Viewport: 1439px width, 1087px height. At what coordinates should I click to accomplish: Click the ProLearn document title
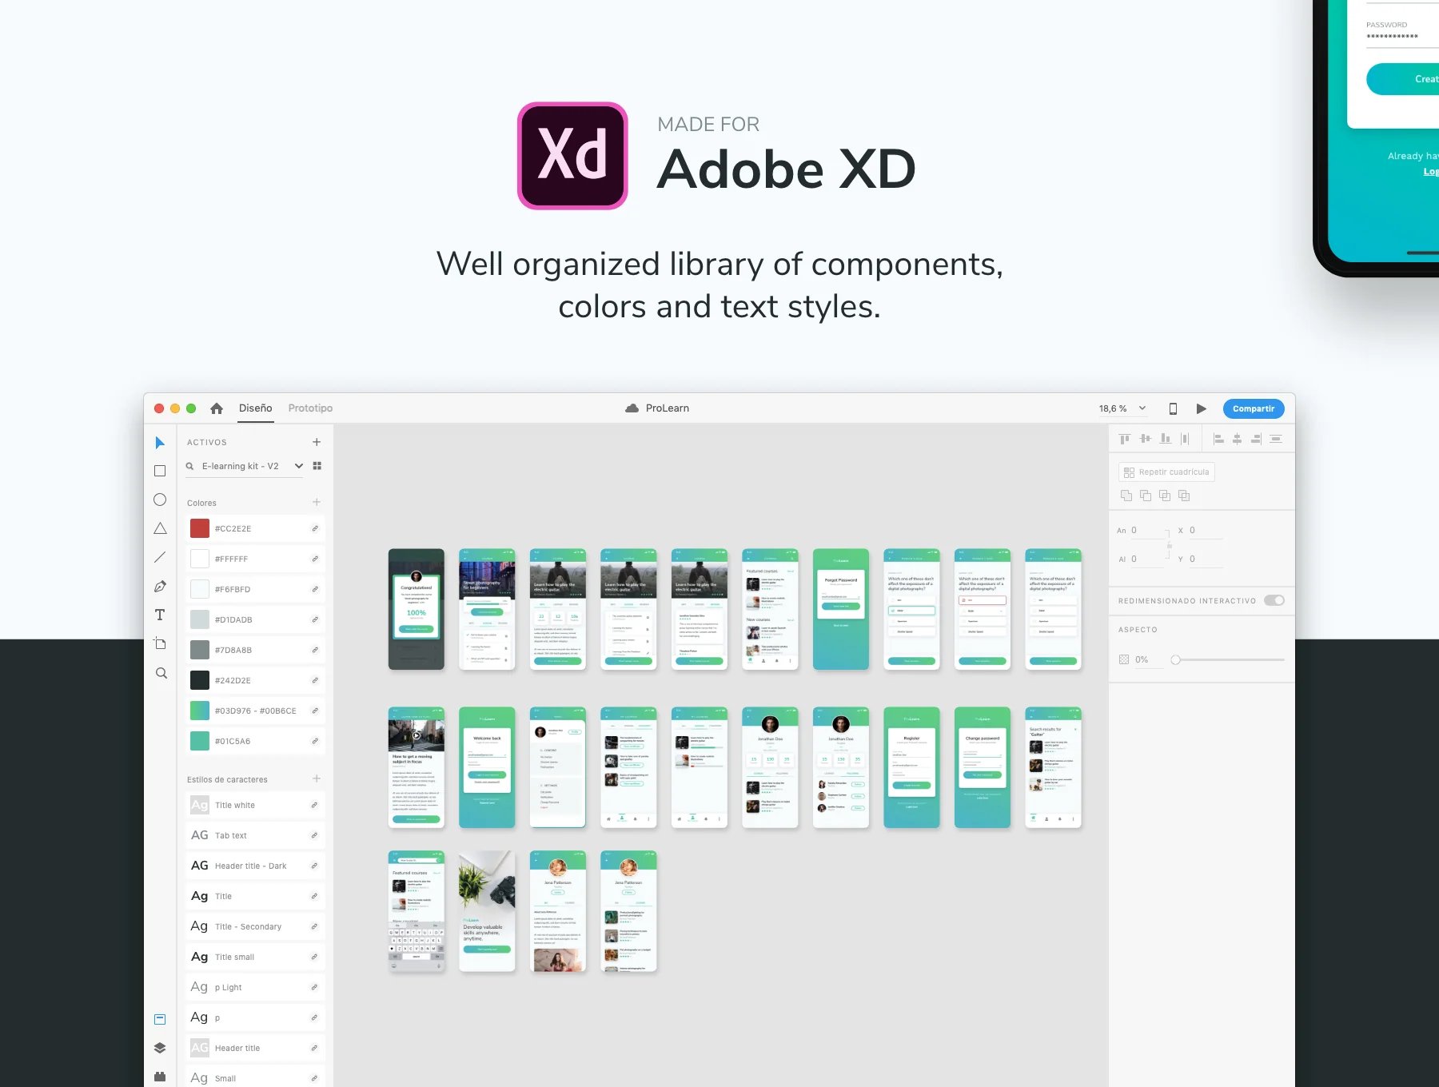(x=668, y=408)
